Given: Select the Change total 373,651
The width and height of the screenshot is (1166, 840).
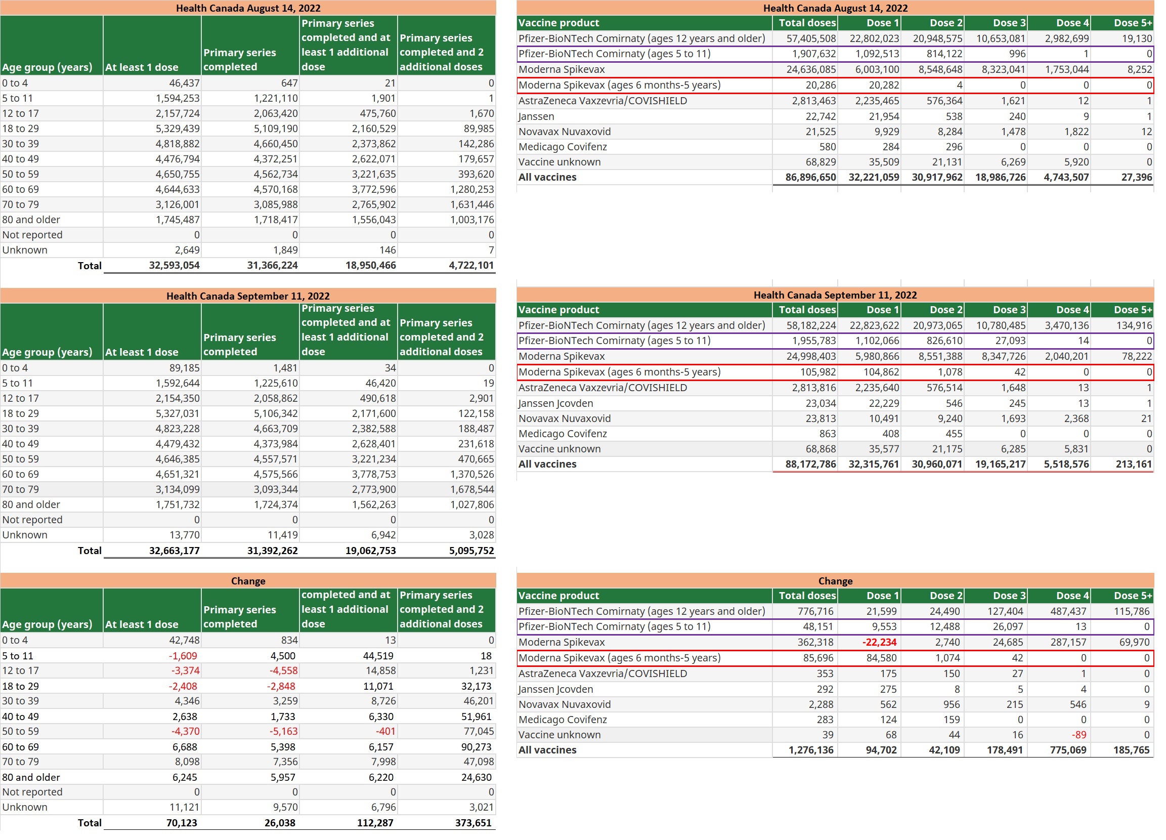Looking at the screenshot, I should (447, 823).
